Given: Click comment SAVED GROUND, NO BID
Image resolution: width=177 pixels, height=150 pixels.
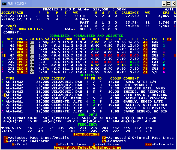Looking at the screenshot, I should pos(145,111).
